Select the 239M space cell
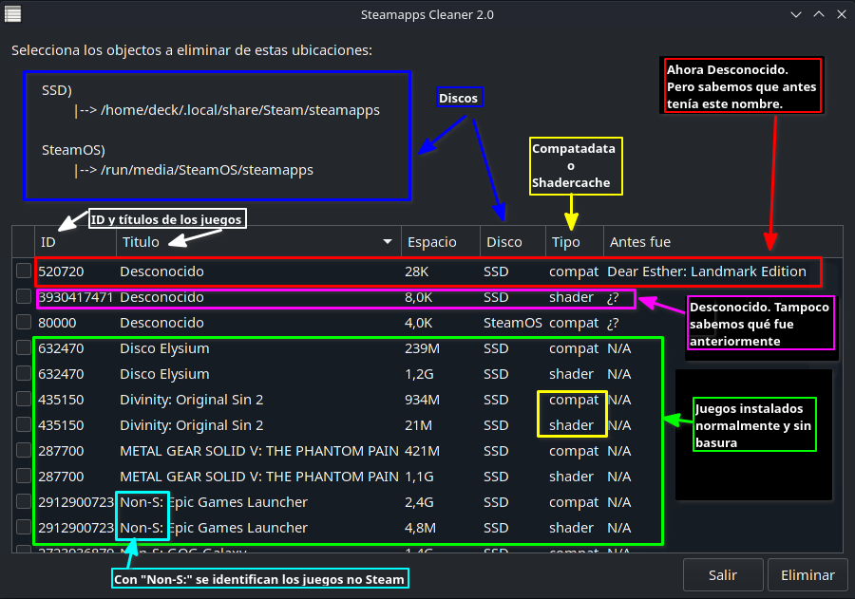 pos(422,348)
